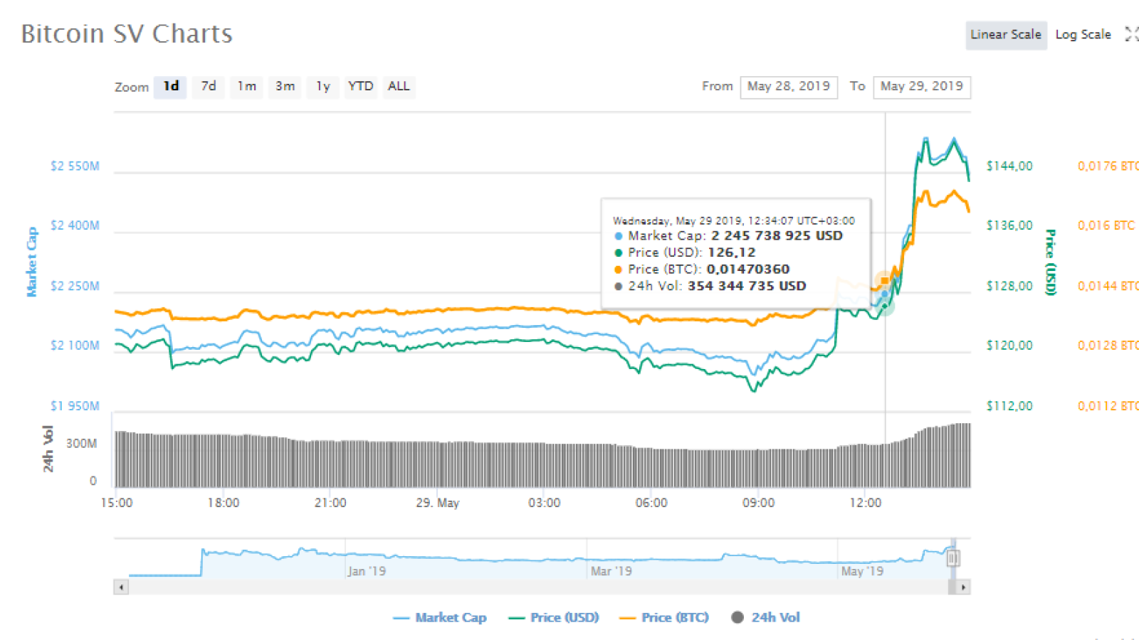Click the 29. May time axis label

click(438, 503)
